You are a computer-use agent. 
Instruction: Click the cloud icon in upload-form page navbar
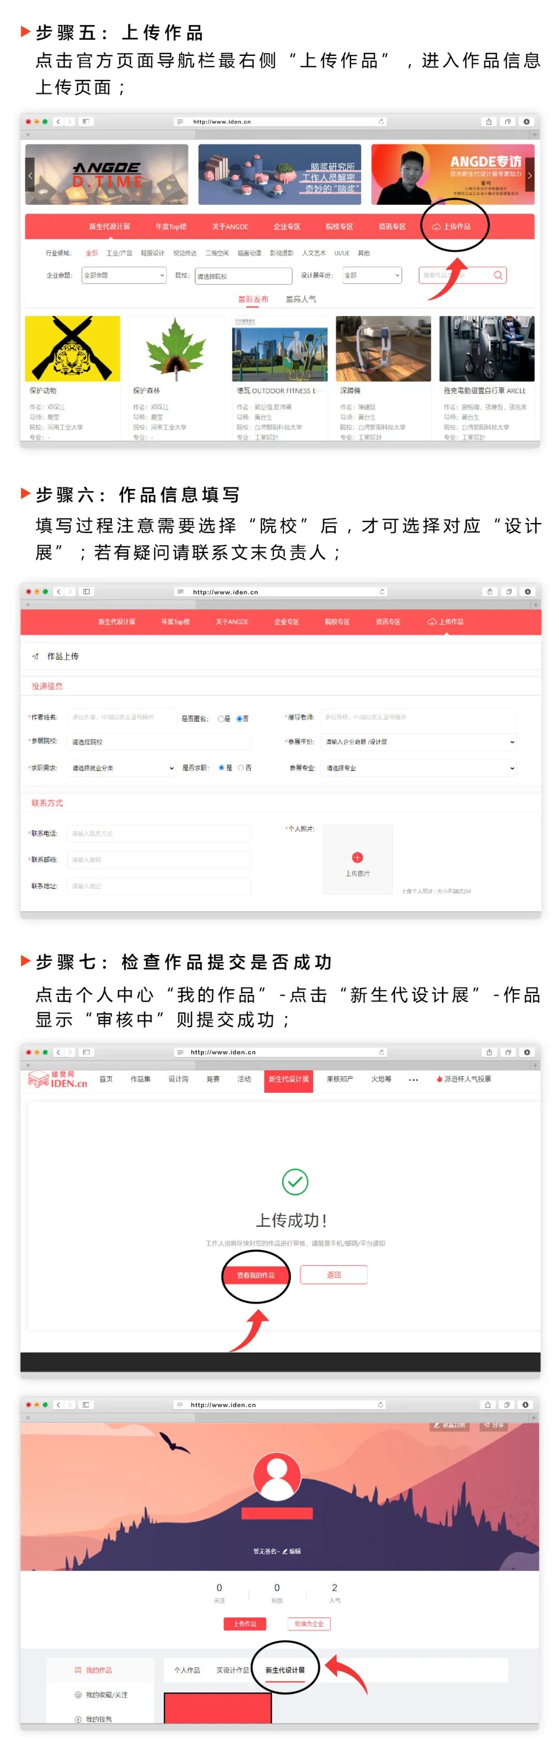coord(432,622)
